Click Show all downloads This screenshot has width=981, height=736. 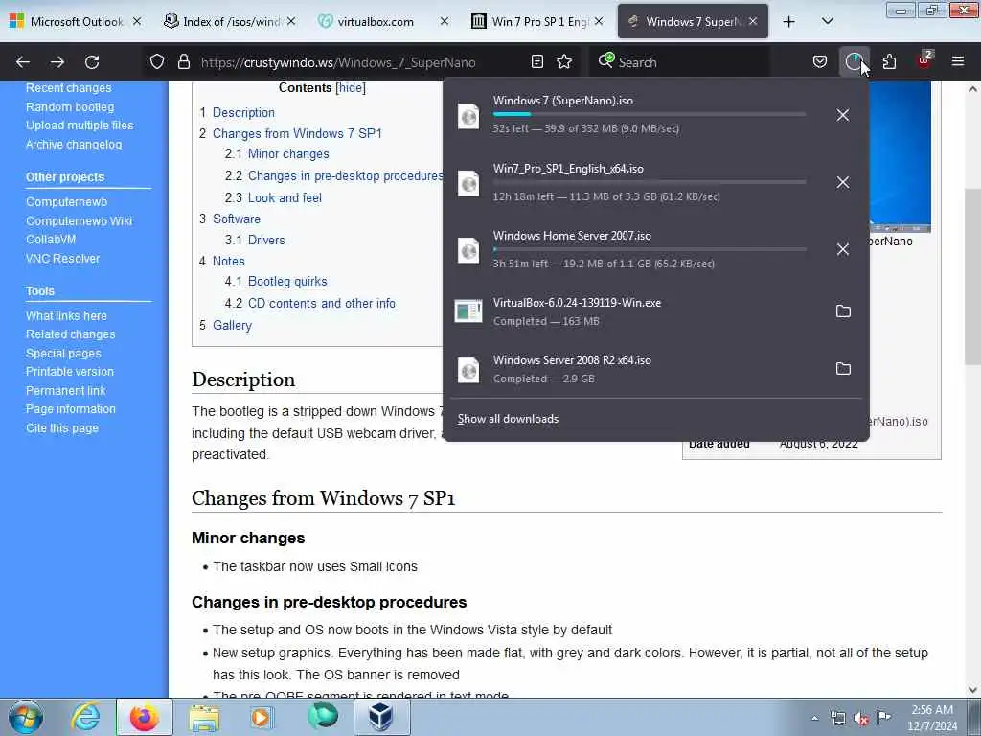508,419
